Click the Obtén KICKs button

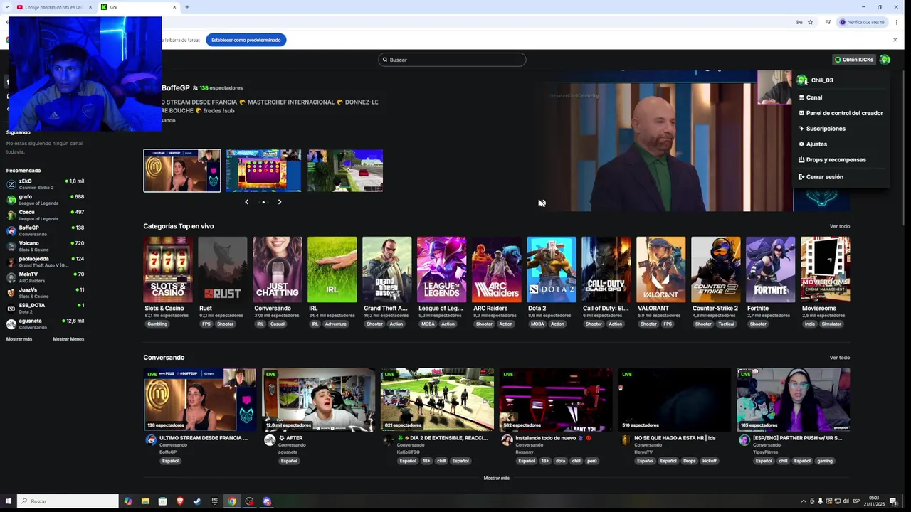coord(854,60)
